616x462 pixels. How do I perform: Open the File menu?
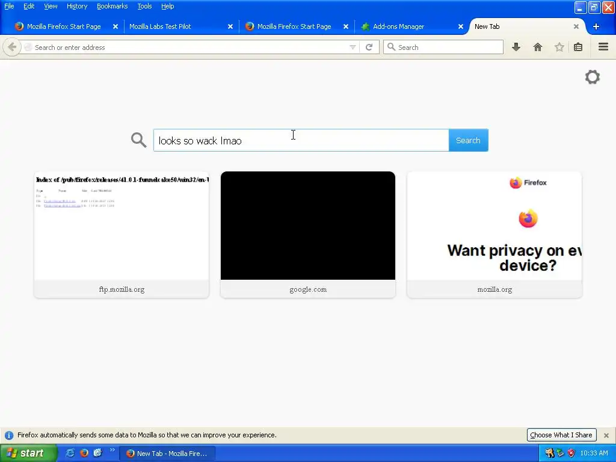point(9,6)
